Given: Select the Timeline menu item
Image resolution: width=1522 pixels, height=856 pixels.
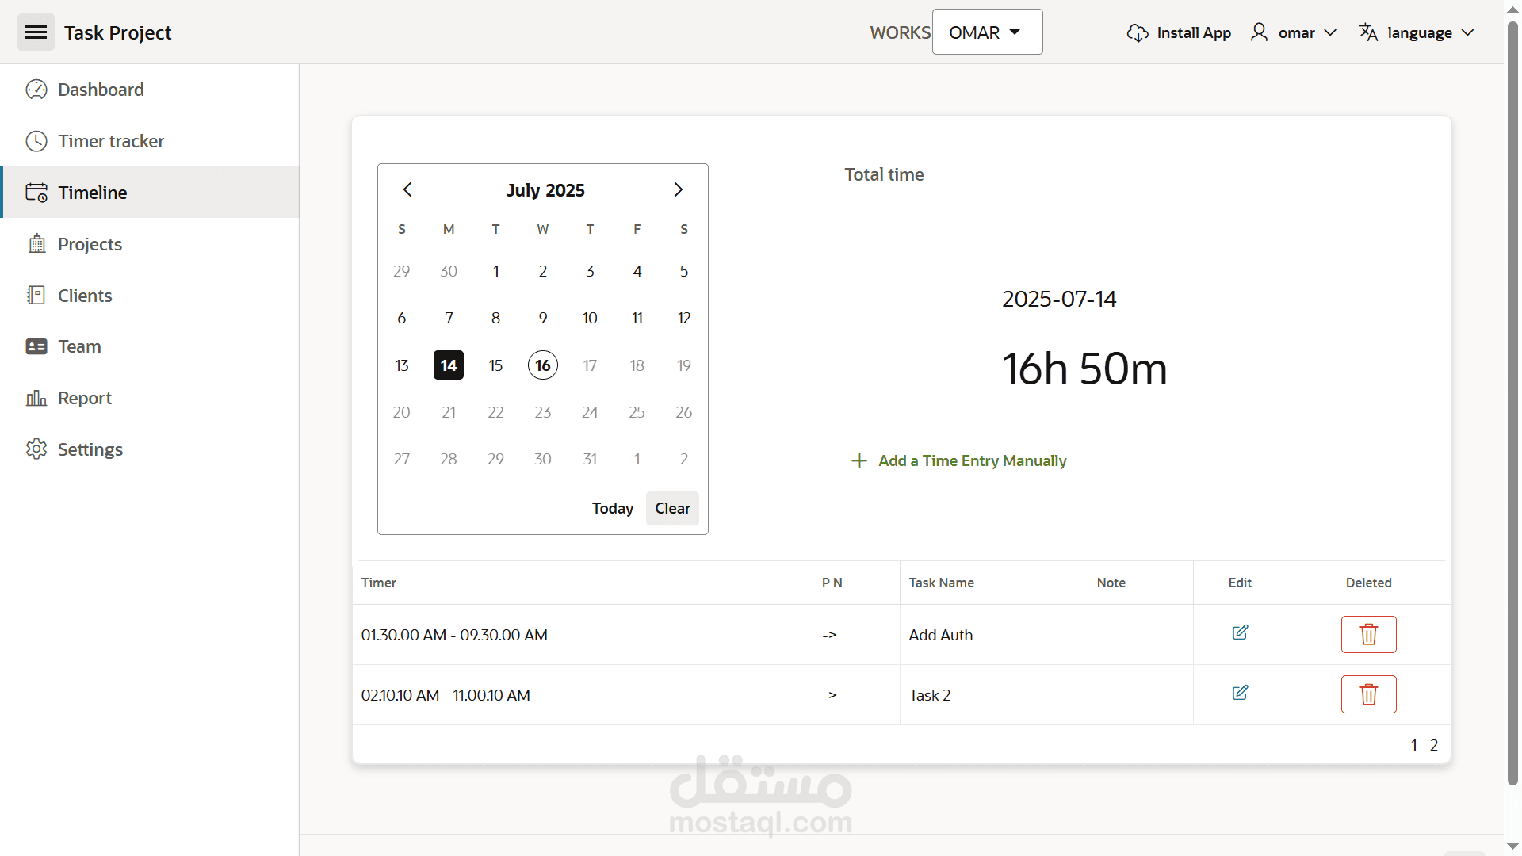Looking at the screenshot, I should (150, 193).
